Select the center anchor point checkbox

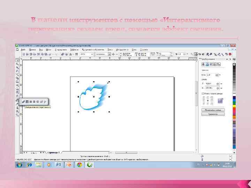tap(208, 101)
